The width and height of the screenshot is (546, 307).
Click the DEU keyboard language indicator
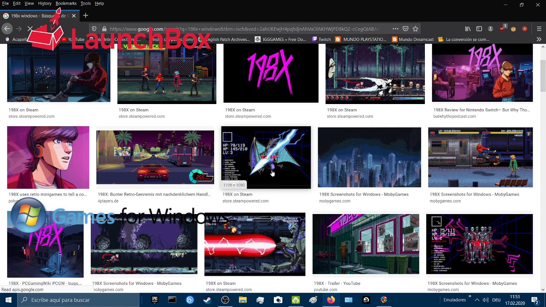pyautogui.click(x=496, y=300)
